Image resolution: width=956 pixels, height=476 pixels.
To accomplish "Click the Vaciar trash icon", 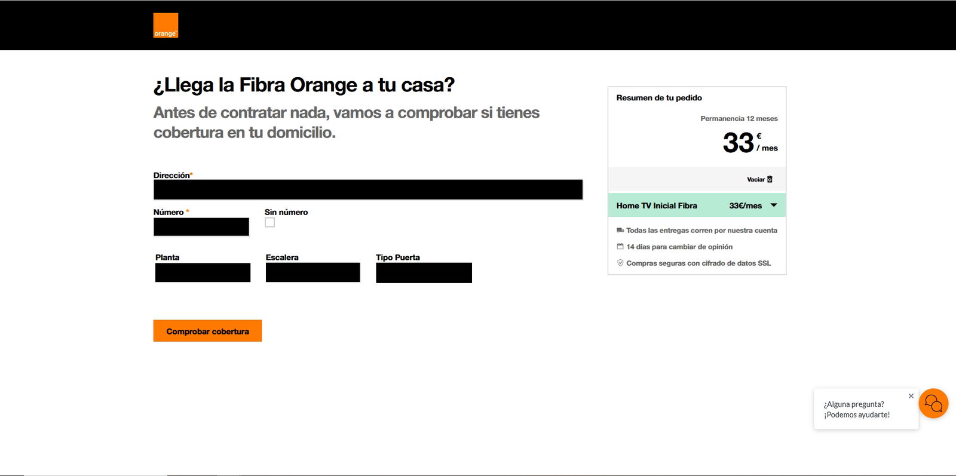I will tap(770, 179).
